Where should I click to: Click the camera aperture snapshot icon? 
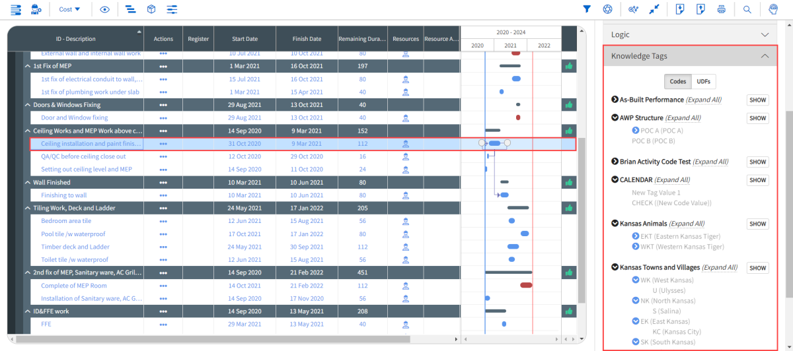click(x=607, y=9)
